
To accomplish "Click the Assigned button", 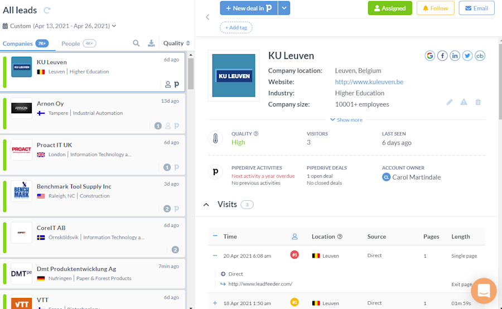I will pyautogui.click(x=390, y=8).
